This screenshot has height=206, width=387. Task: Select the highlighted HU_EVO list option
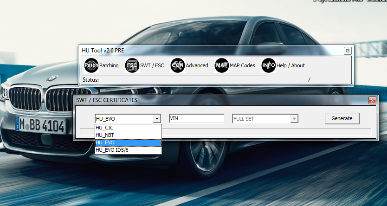tap(128, 142)
